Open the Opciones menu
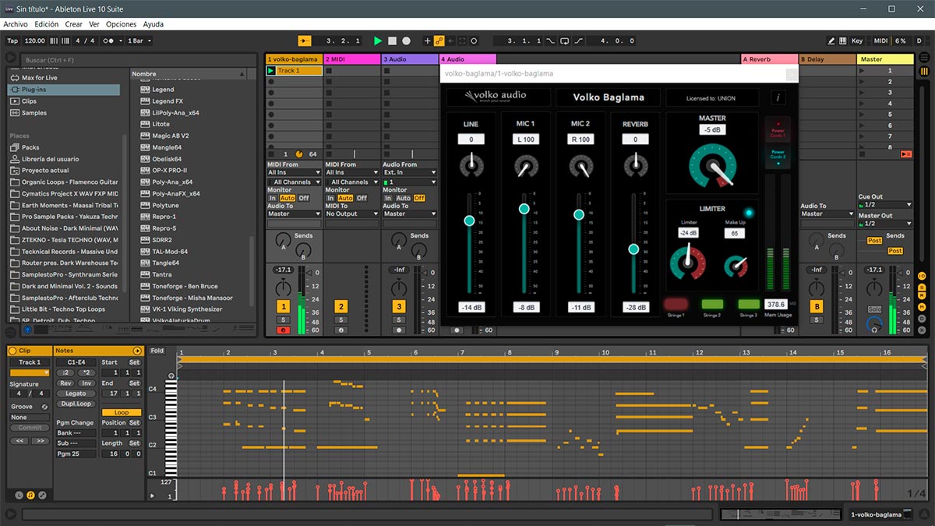Viewport: 935px width, 526px height. click(122, 24)
